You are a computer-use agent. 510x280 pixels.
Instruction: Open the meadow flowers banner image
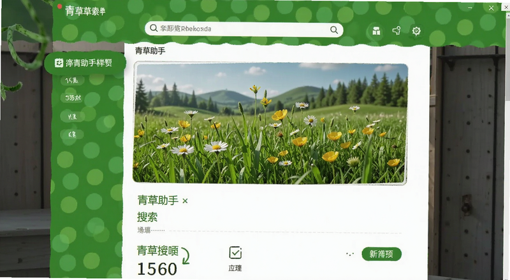[x=270, y=123]
